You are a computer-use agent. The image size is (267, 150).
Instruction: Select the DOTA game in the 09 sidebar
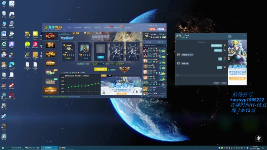click(x=50, y=36)
